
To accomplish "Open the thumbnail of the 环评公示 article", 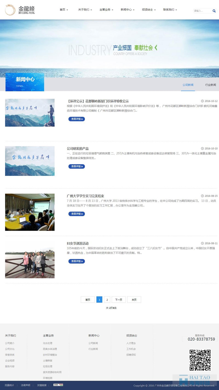I will pos(30,113).
